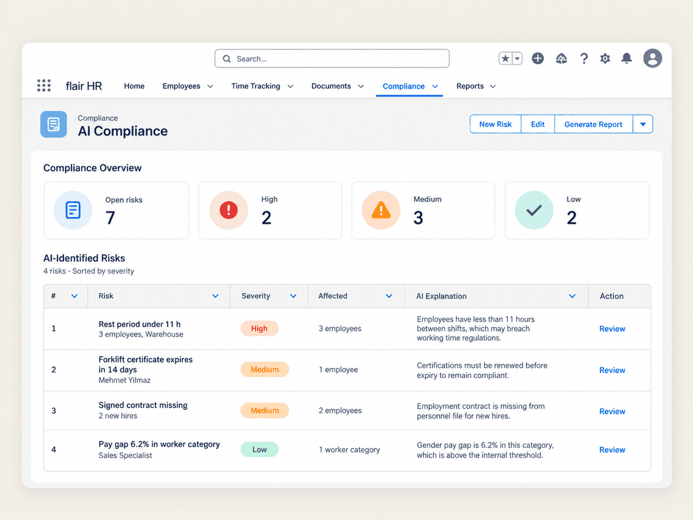The height and width of the screenshot is (520, 693).
Task: Open the AI Explanation column header chevron
Action: [572, 296]
